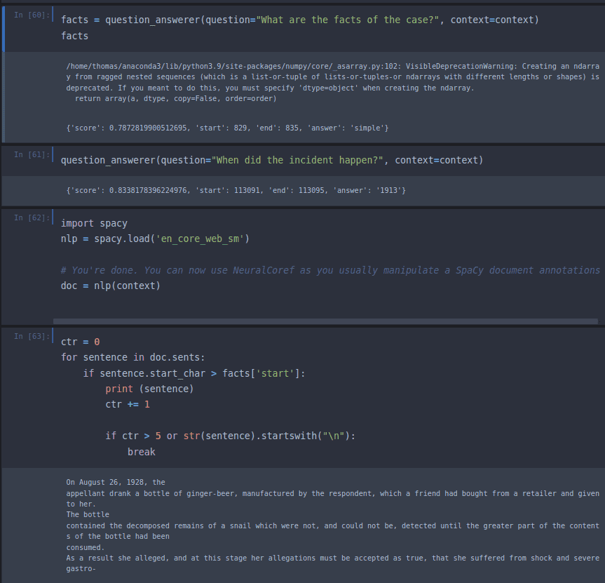Click the standalone 'facts' line in cell 60

(75, 36)
